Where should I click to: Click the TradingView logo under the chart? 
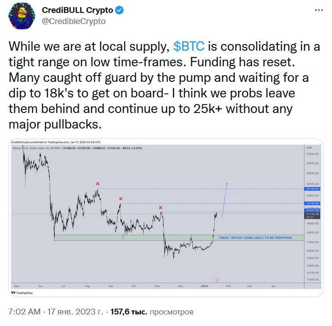pyautogui.click(x=22, y=293)
